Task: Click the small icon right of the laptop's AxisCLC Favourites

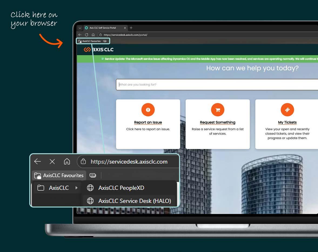Action: click(105, 41)
